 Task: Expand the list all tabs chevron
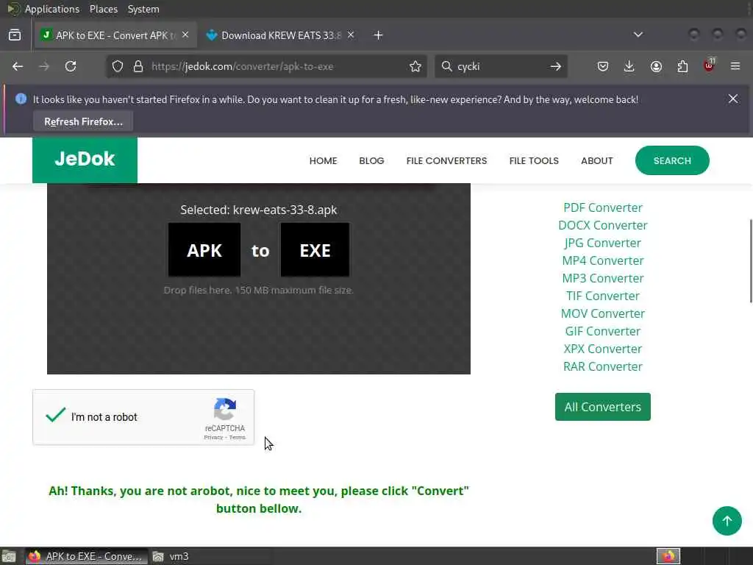tap(638, 35)
